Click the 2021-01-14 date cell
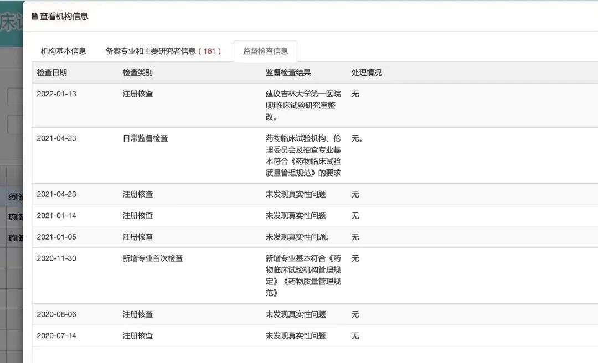The height and width of the screenshot is (363, 598). coord(56,216)
